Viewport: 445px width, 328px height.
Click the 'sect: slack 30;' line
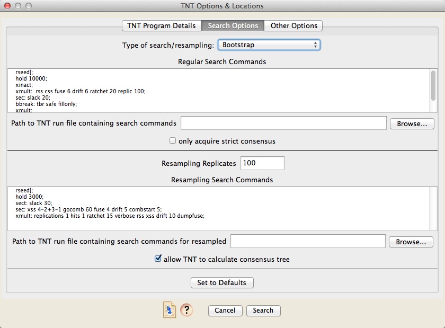click(34, 203)
